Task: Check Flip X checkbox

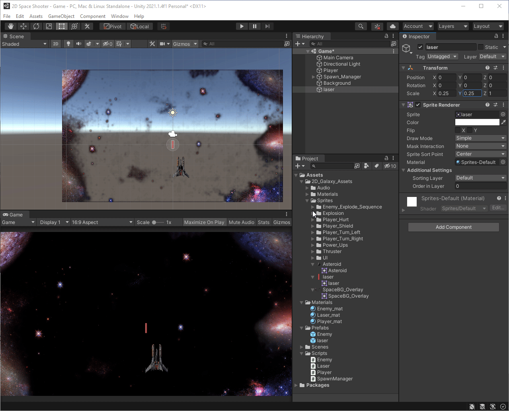Action: click(458, 130)
